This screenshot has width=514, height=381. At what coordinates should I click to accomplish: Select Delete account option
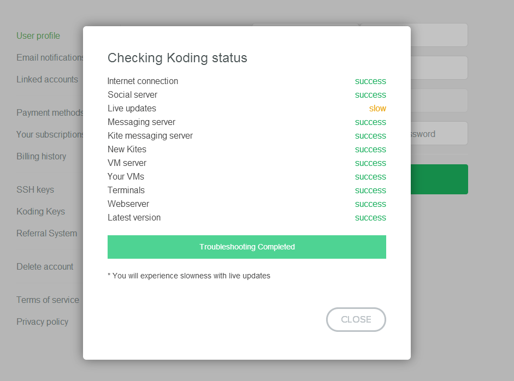point(45,267)
